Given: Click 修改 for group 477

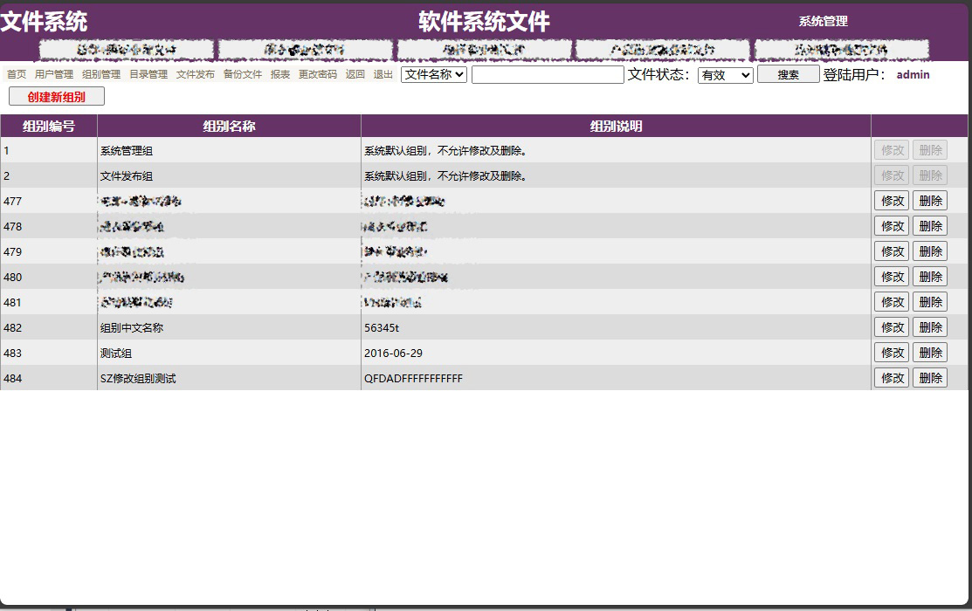Looking at the screenshot, I should click(x=892, y=201).
